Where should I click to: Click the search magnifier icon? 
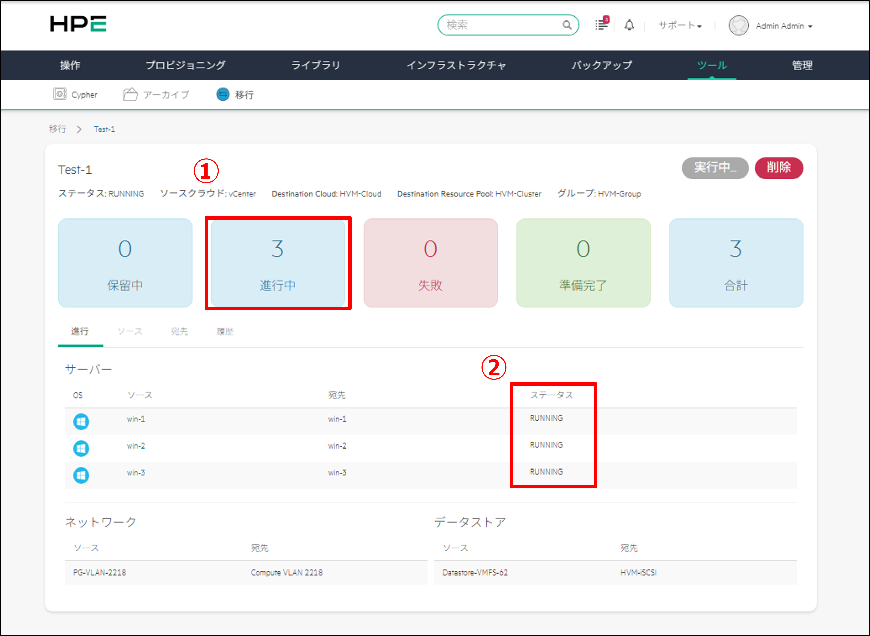[567, 25]
